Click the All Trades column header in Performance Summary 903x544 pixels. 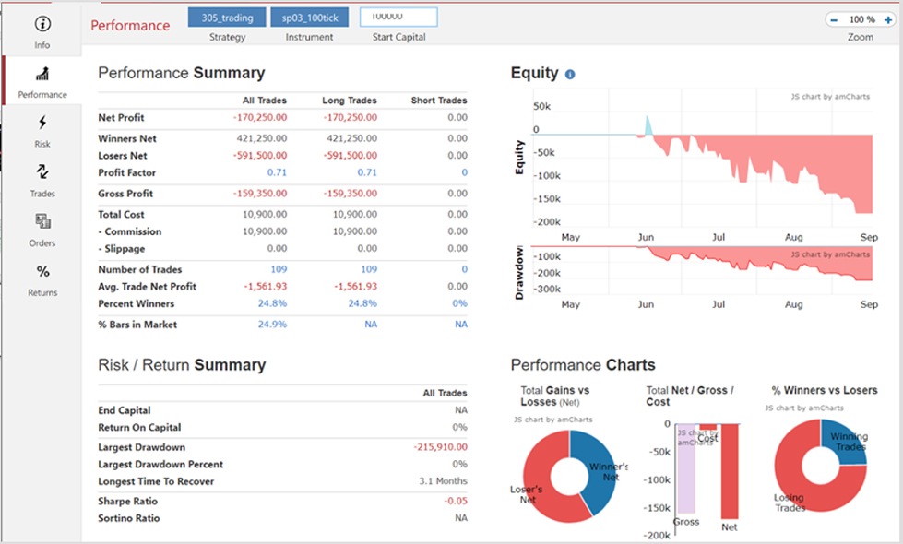[x=265, y=101]
